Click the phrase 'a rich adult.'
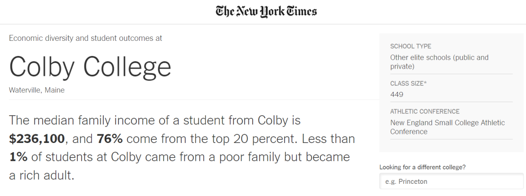Screen dimensions: 526x196 (x=41, y=175)
